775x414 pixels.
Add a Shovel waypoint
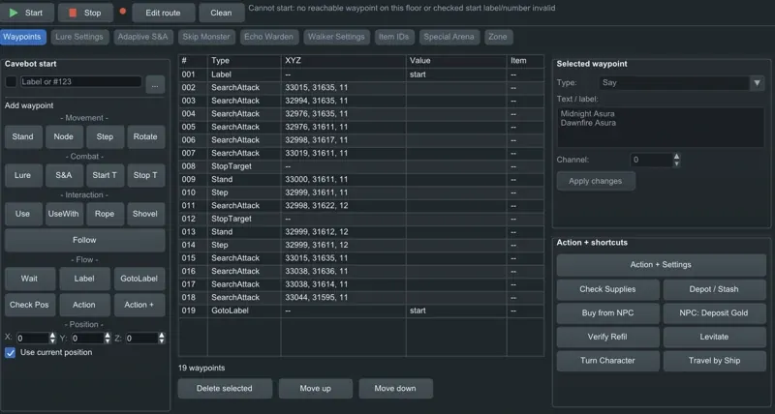pos(145,214)
